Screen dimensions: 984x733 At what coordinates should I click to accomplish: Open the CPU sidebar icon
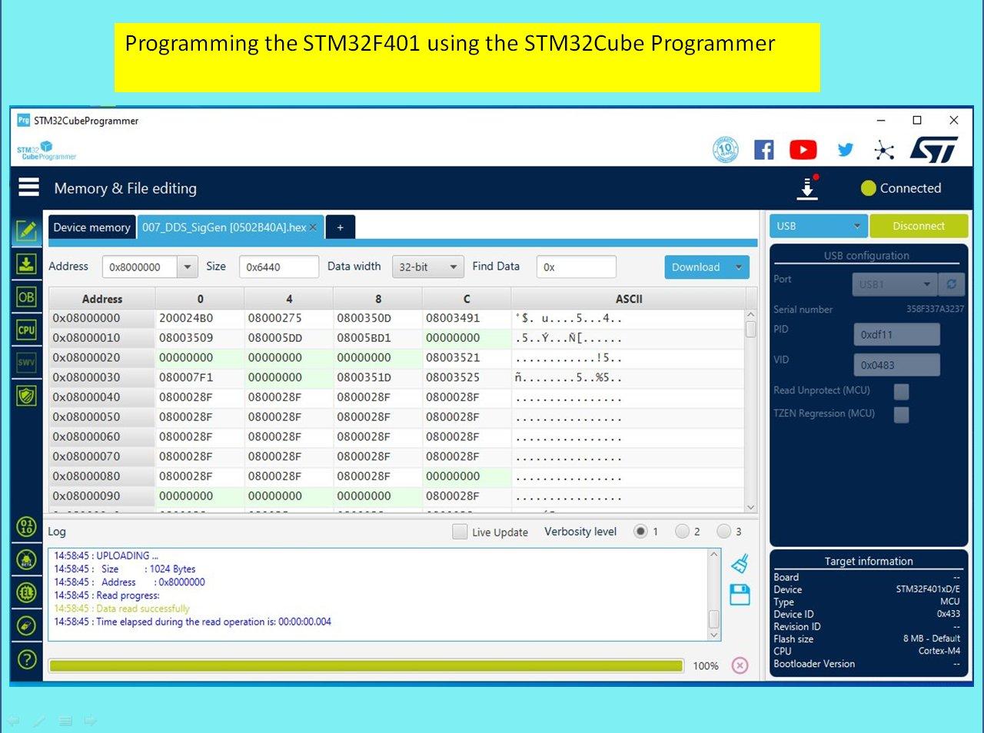click(x=26, y=330)
